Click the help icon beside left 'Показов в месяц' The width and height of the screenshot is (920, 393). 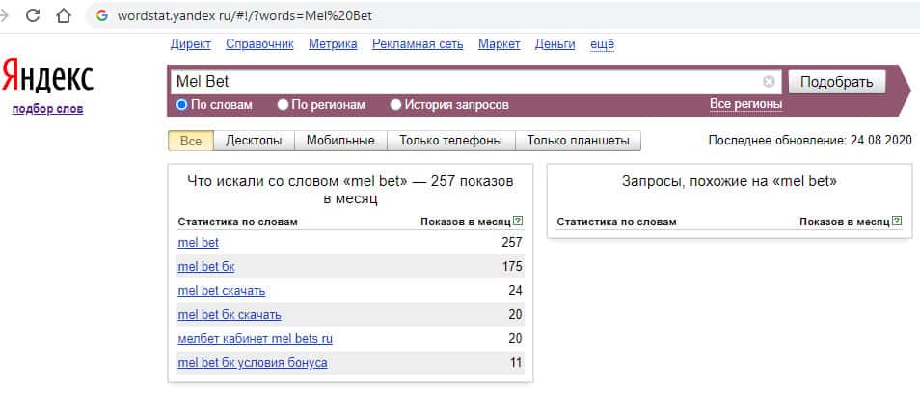tap(518, 222)
